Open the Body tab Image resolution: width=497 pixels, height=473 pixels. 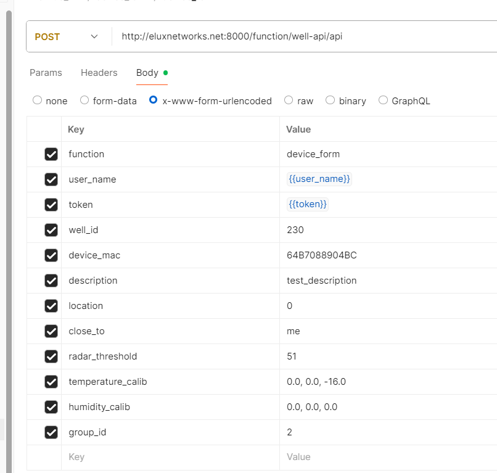click(147, 73)
